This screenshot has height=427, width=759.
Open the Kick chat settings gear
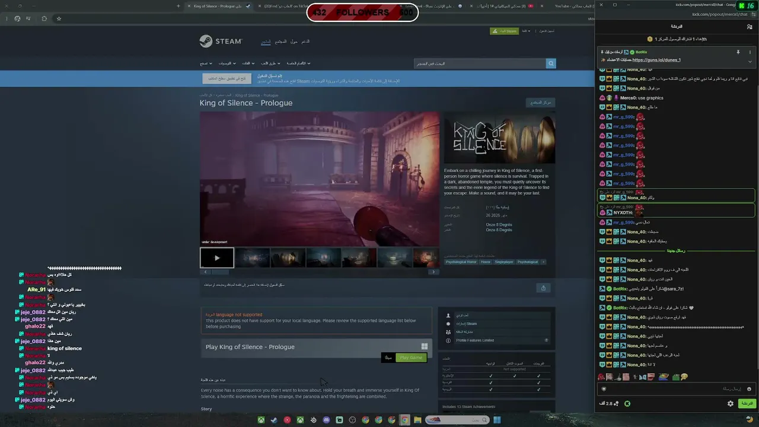pyautogui.click(x=731, y=403)
